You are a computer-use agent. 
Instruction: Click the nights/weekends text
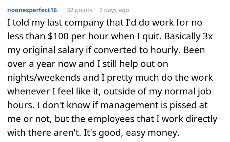point(44,78)
